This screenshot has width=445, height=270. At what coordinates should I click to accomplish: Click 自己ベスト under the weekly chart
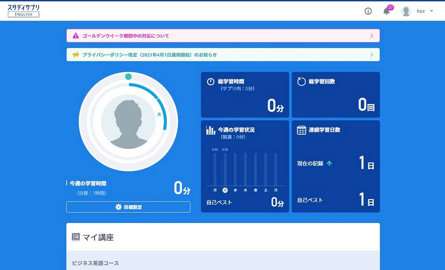[219, 202]
